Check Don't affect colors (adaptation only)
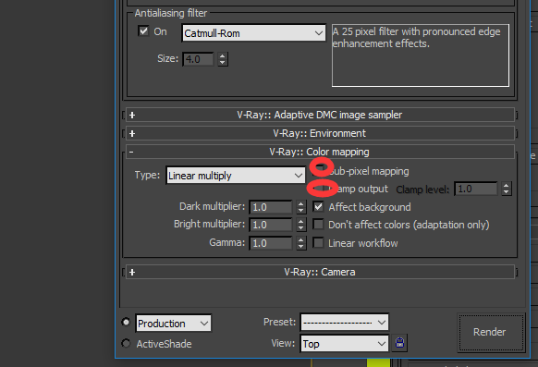Screen dimensions: 538x367 pos(318,225)
